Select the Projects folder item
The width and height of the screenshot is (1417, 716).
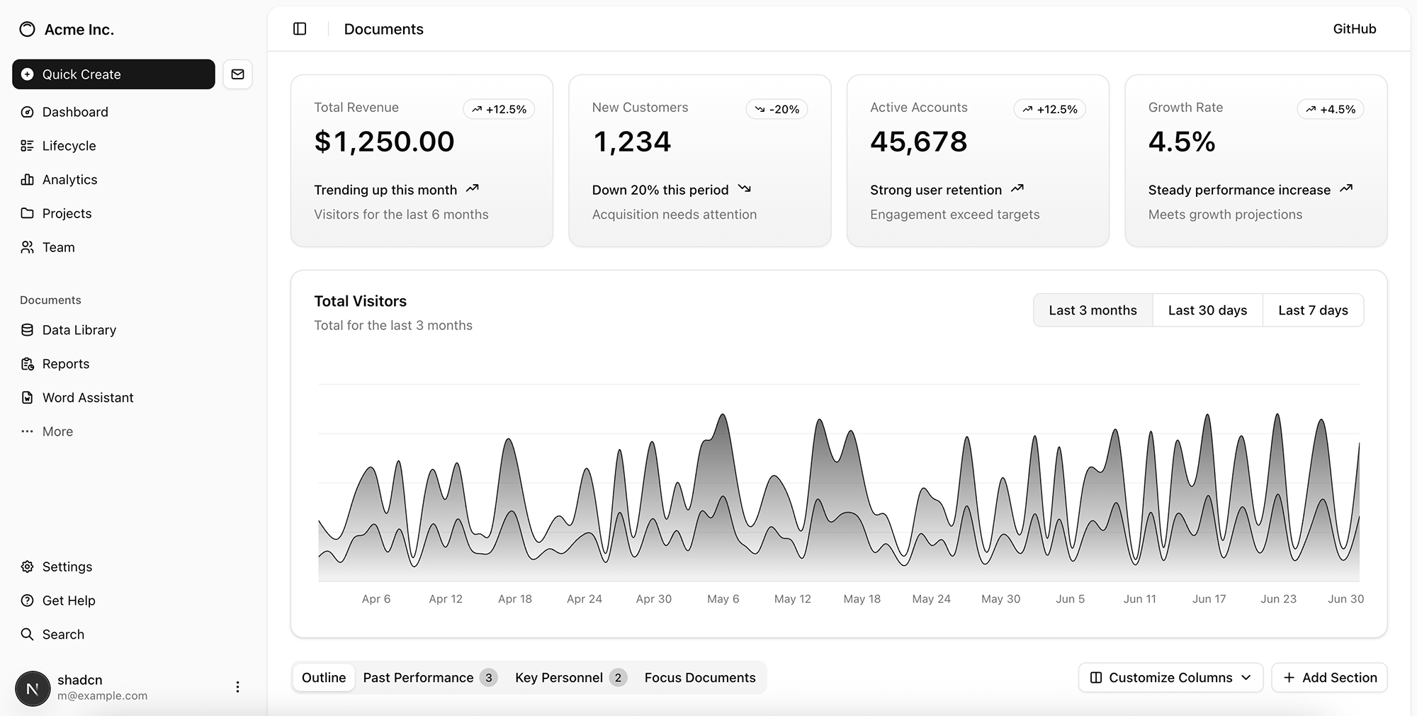click(67, 214)
